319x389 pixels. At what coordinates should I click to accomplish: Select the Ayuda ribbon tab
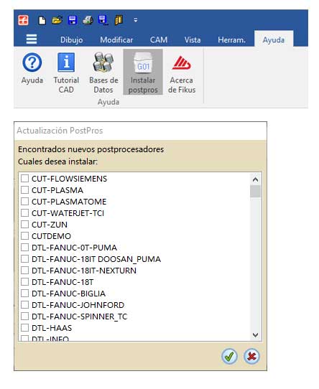(274, 39)
